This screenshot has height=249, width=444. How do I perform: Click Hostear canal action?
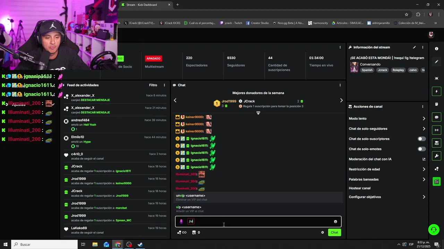(360, 188)
